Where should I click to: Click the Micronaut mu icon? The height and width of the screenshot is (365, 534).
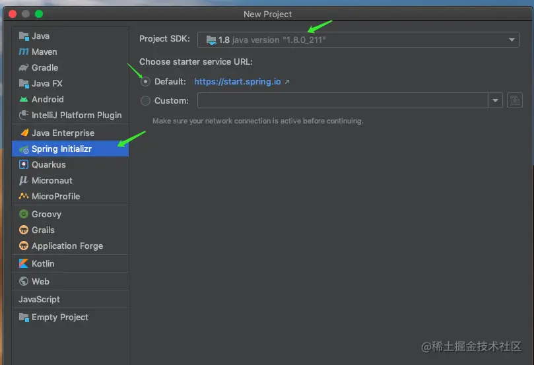(x=24, y=180)
